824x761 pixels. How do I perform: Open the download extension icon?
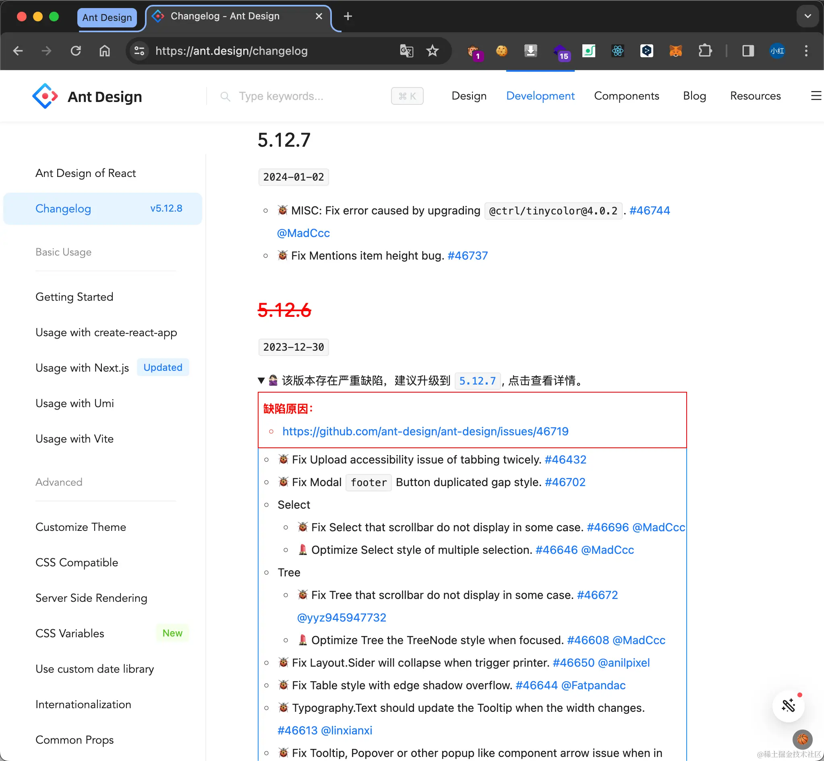coord(531,51)
